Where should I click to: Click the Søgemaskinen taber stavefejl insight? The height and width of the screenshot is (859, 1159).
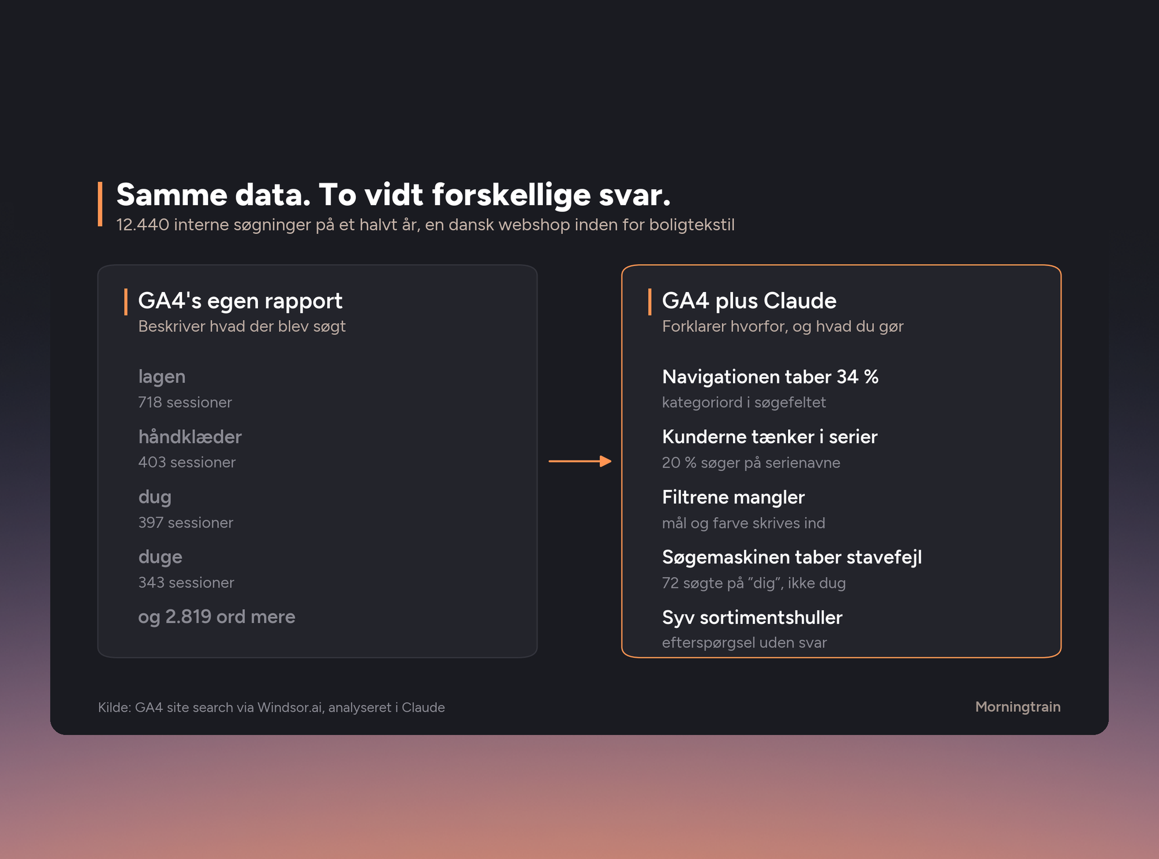[792, 569]
